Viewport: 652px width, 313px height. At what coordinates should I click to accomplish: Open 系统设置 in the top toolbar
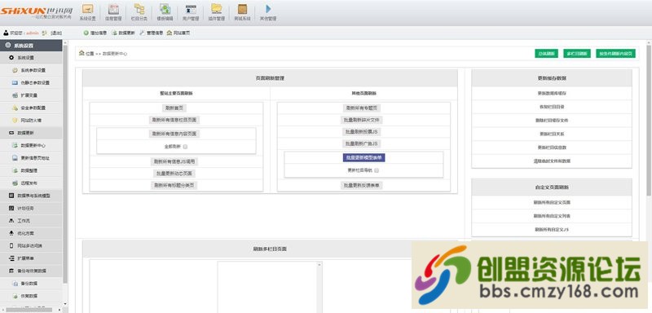[x=88, y=12]
